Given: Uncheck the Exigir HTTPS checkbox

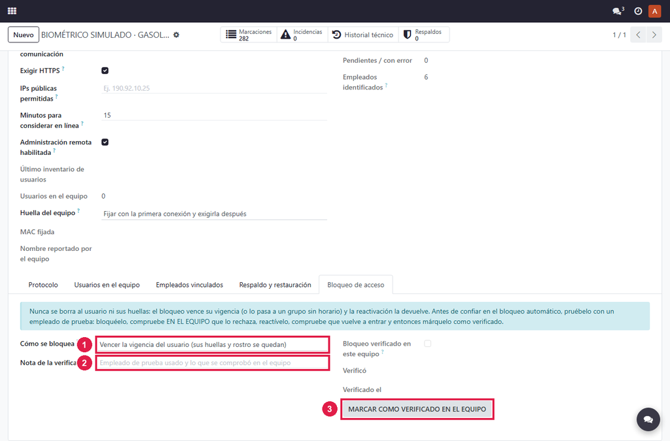Looking at the screenshot, I should pyautogui.click(x=105, y=71).
